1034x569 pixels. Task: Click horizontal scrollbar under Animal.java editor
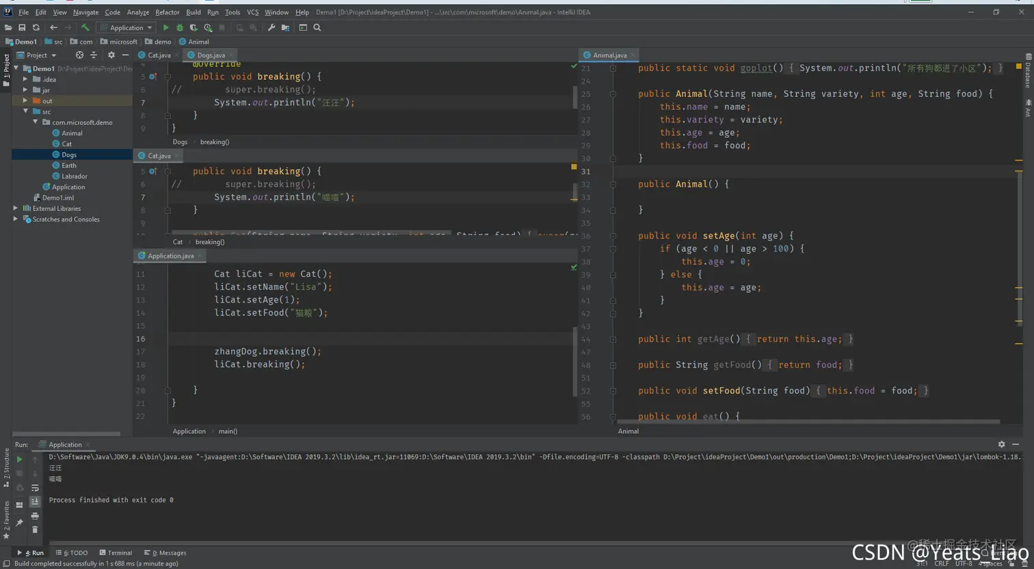[807, 422]
